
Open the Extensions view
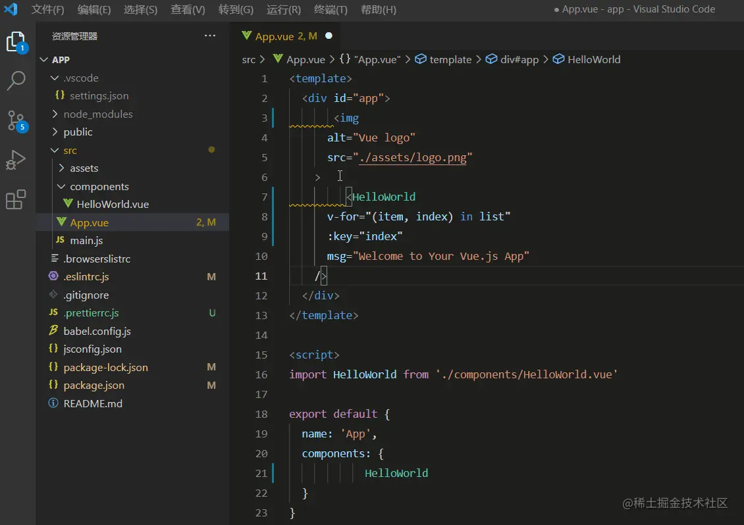point(16,199)
